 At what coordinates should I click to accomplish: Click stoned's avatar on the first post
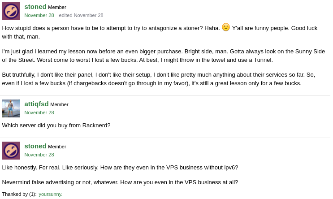[11, 11]
